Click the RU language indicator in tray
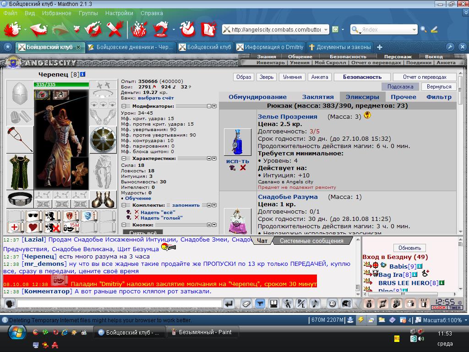This screenshot has height=352, width=469. 397,339
